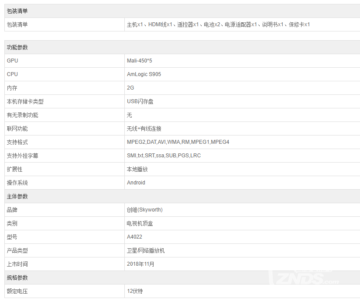Click the 联网功能 label

[17, 128]
